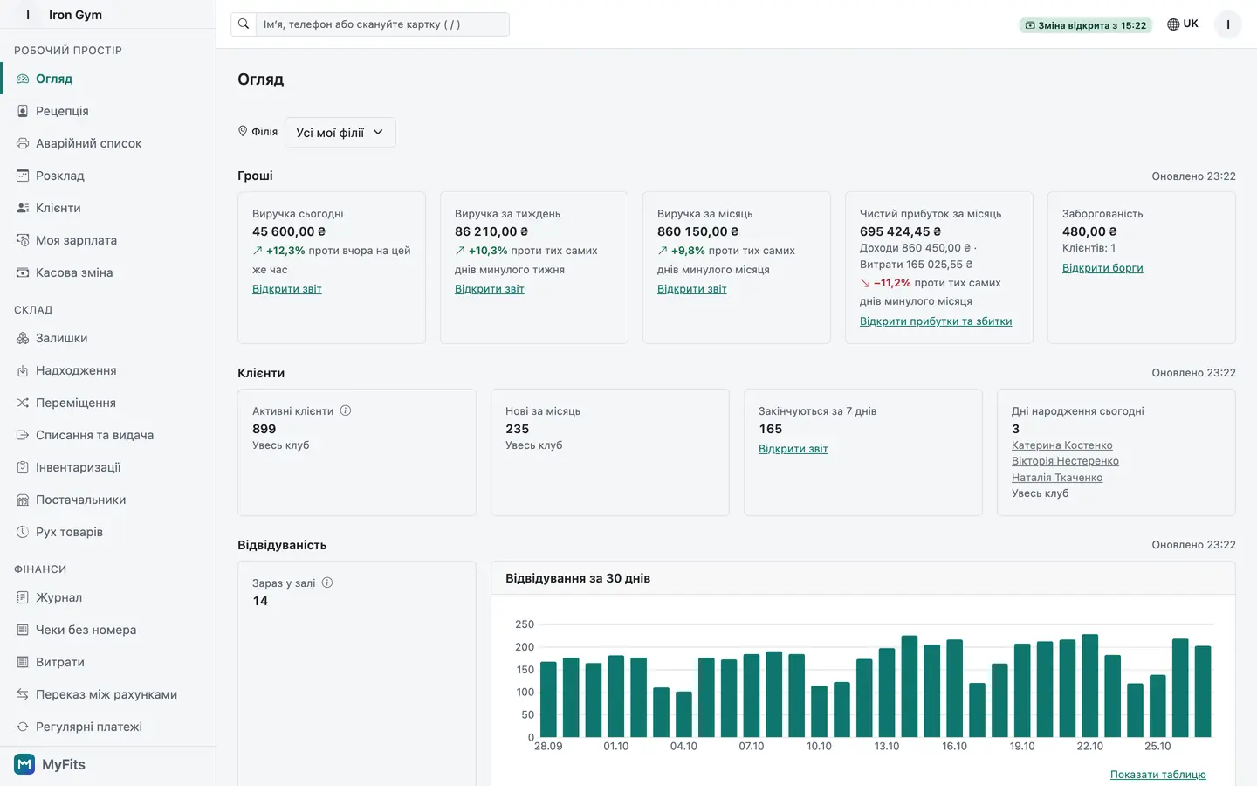This screenshot has height=786, width=1257.
Task: Open the UK language selector
Action: (x=1183, y=24)
